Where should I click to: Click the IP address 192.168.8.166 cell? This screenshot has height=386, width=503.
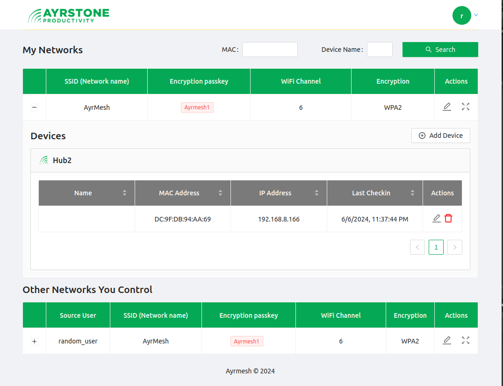[279, 219]
